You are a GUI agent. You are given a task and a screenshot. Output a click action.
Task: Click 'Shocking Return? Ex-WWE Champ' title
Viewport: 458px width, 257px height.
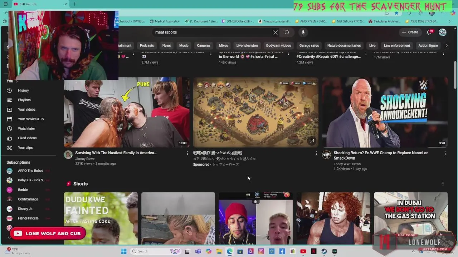pyautogui.click(x=381, y=155)
